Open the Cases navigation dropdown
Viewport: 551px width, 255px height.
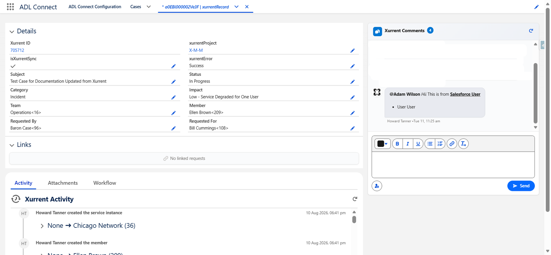coord(149,7)
